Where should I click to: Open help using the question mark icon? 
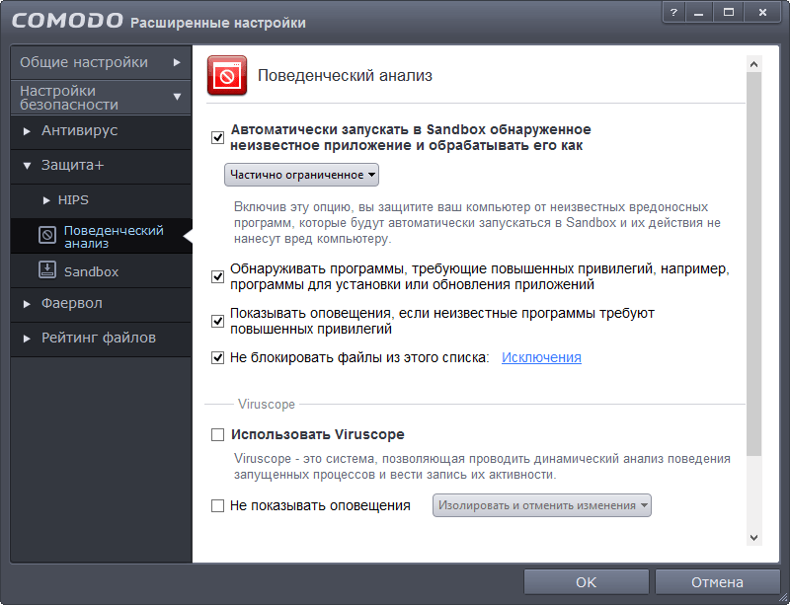click(x=673, y=13)
